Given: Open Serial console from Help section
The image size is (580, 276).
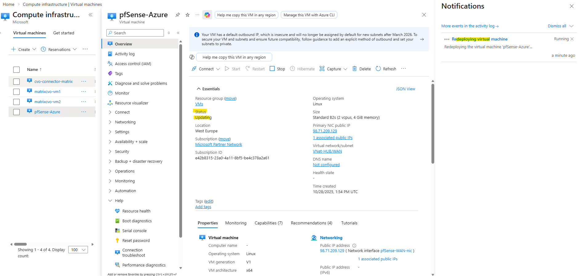Looking at the screenshot, I should pos(134,231).
